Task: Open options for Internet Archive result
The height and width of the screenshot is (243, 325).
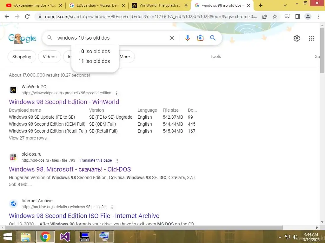Action: (112, 207)
